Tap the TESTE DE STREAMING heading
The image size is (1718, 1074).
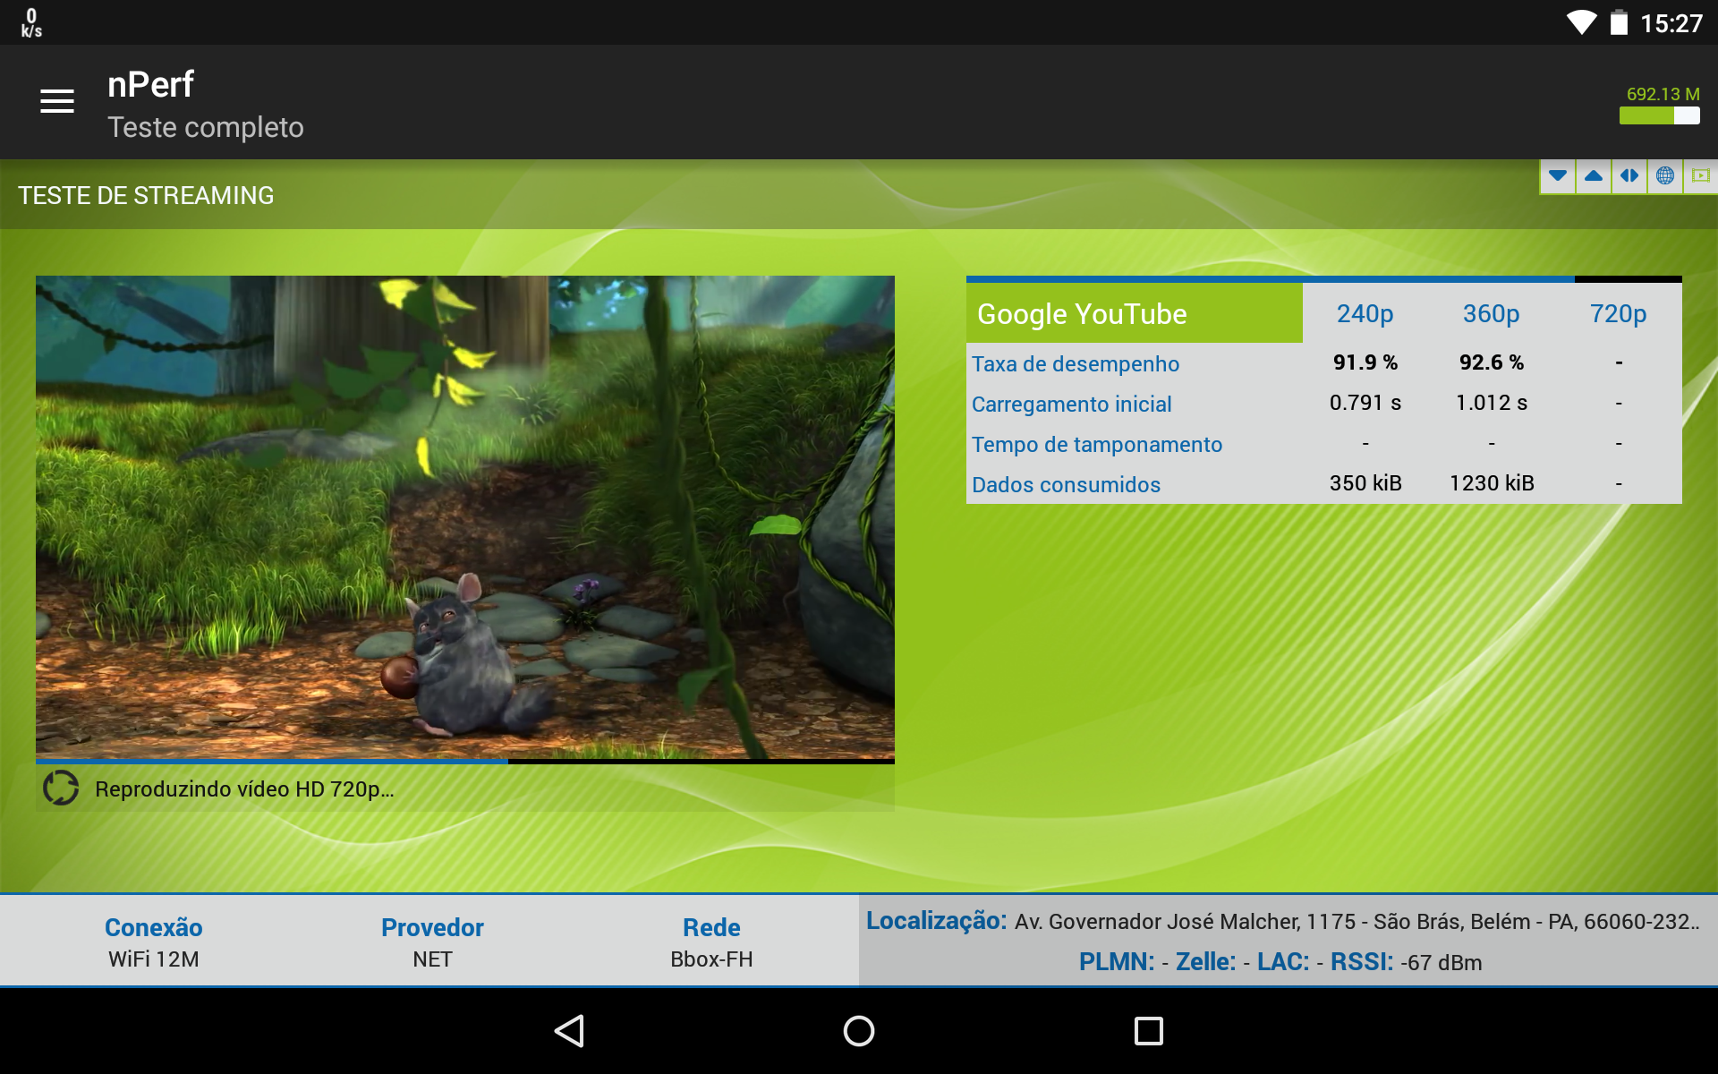[146, 195]
